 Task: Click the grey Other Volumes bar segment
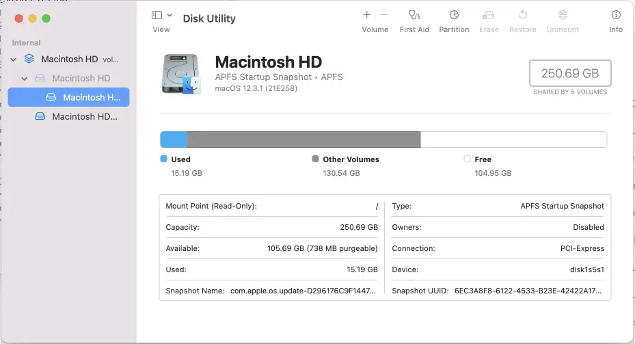(303, 140)
